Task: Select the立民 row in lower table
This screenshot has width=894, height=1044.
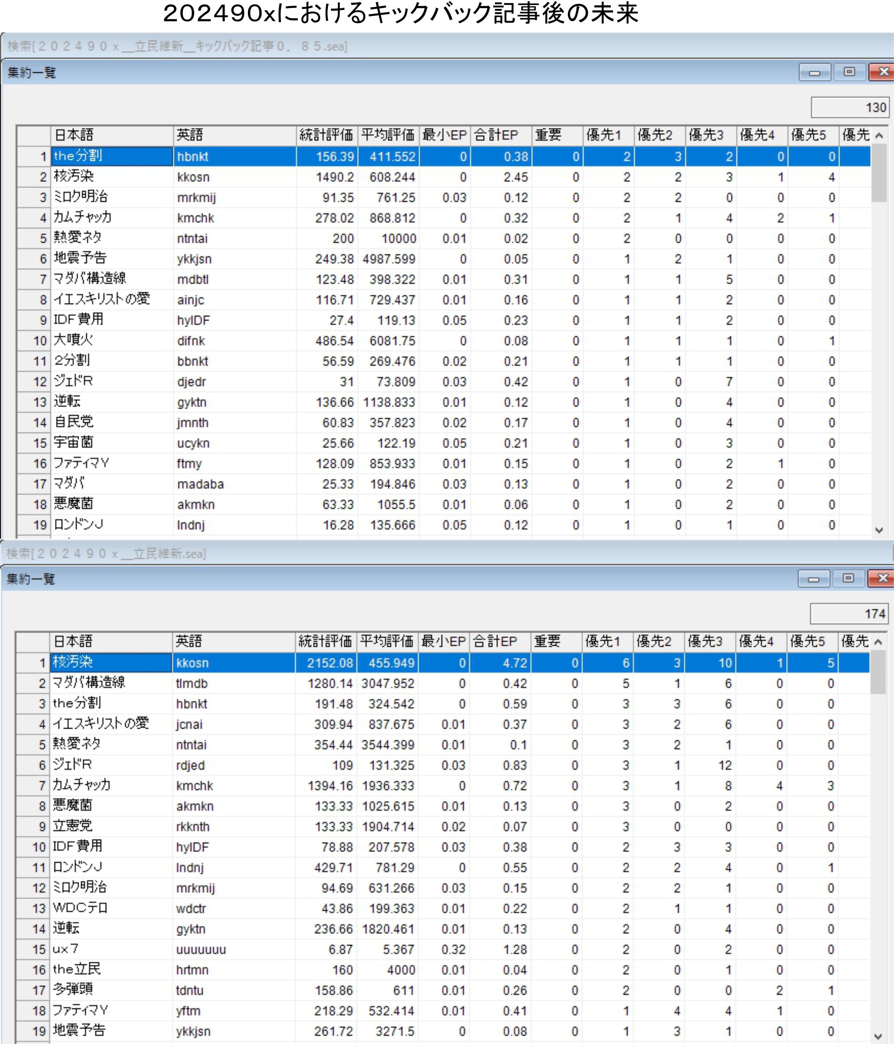Action: tap(443, 970)
